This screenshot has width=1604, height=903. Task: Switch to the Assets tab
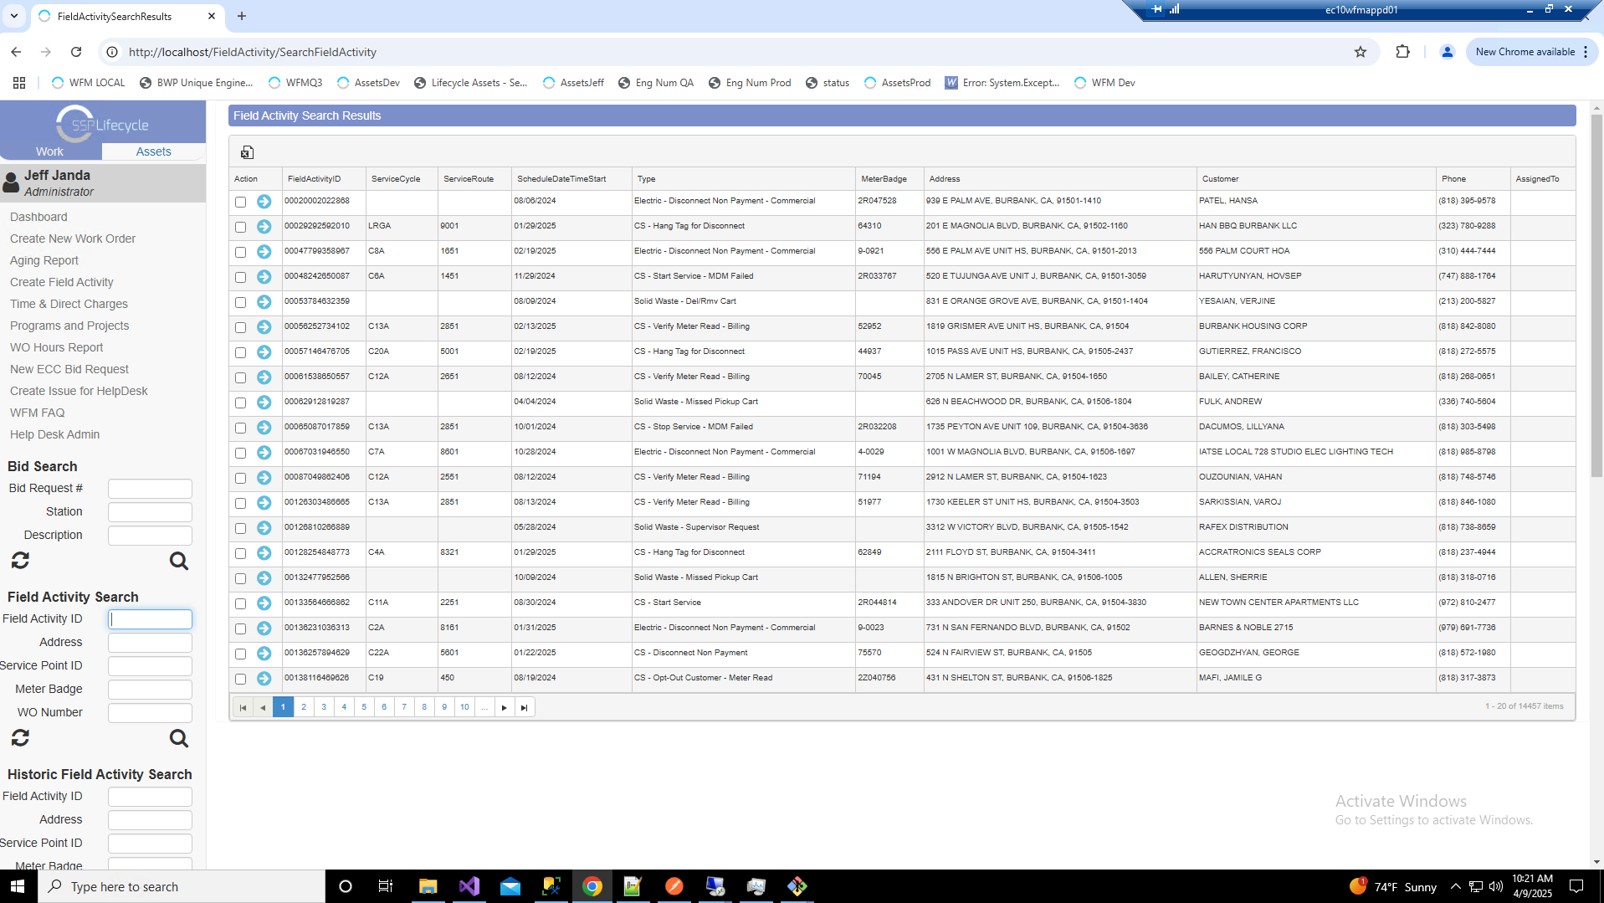tap(154, 151)
